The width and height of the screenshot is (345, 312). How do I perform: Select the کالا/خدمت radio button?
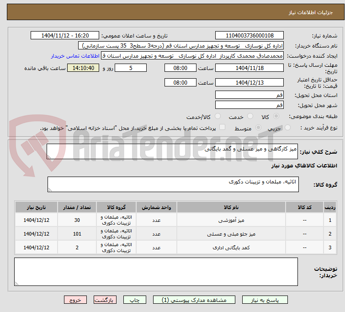(218, 116)
